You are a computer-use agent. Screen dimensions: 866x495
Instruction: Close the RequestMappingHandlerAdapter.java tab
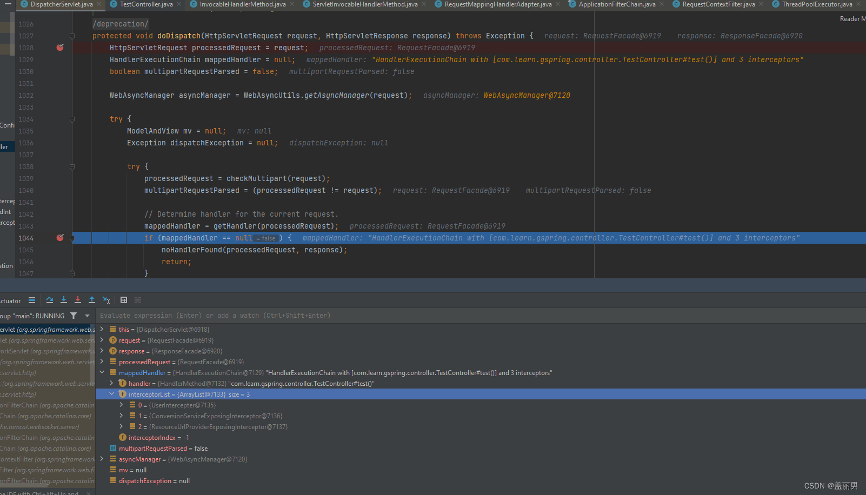558,4
